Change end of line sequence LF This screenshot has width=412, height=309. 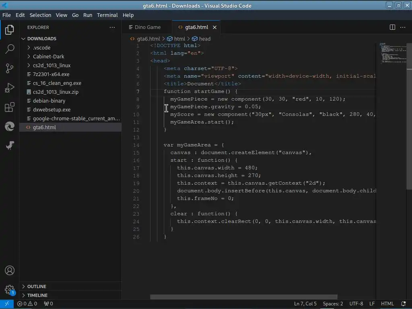click(x=372, y=304)
